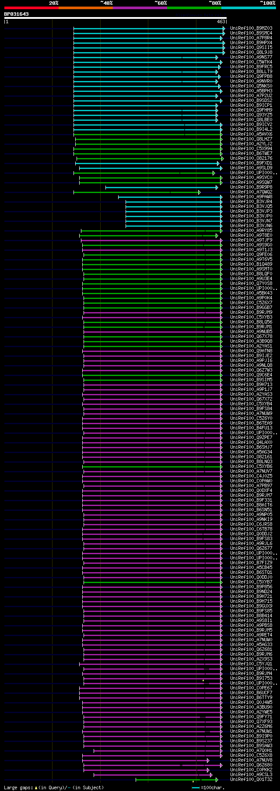
Task: Click the Large gaps legend text
Action: tap(54, 787)
